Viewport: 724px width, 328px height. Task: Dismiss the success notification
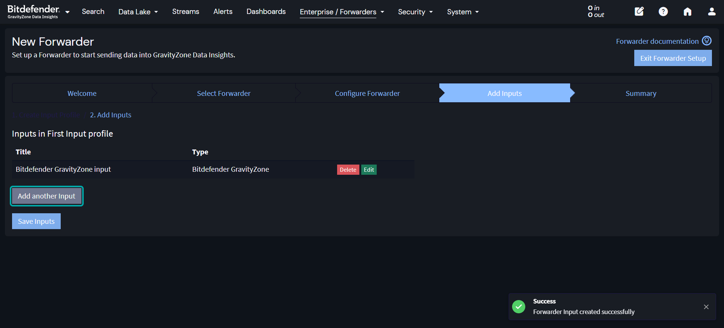706,307
